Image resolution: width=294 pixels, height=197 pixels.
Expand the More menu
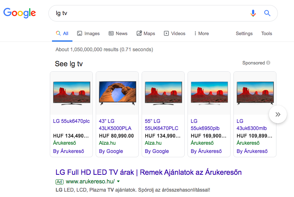coord(201,34)
